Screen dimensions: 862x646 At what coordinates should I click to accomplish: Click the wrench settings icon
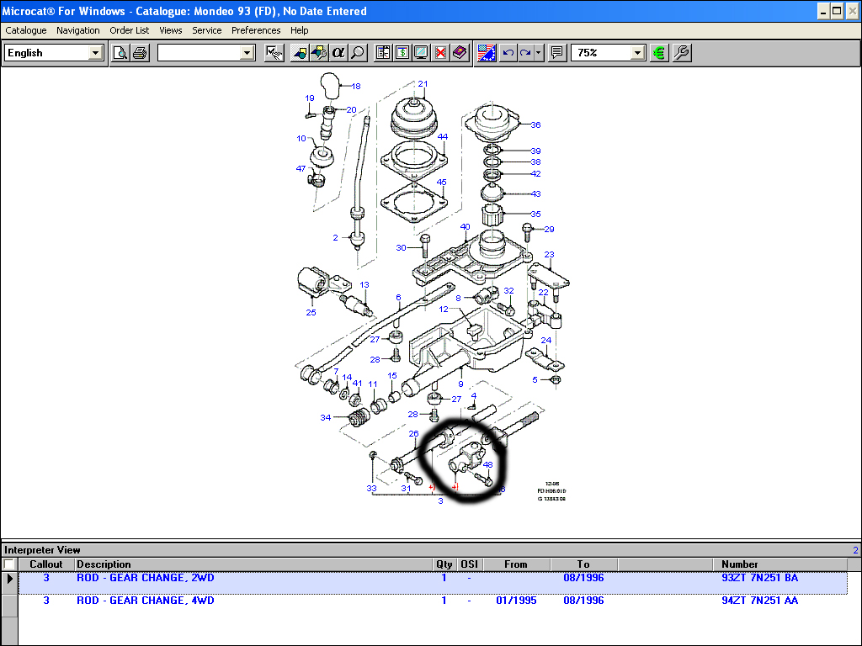(681, 53)
